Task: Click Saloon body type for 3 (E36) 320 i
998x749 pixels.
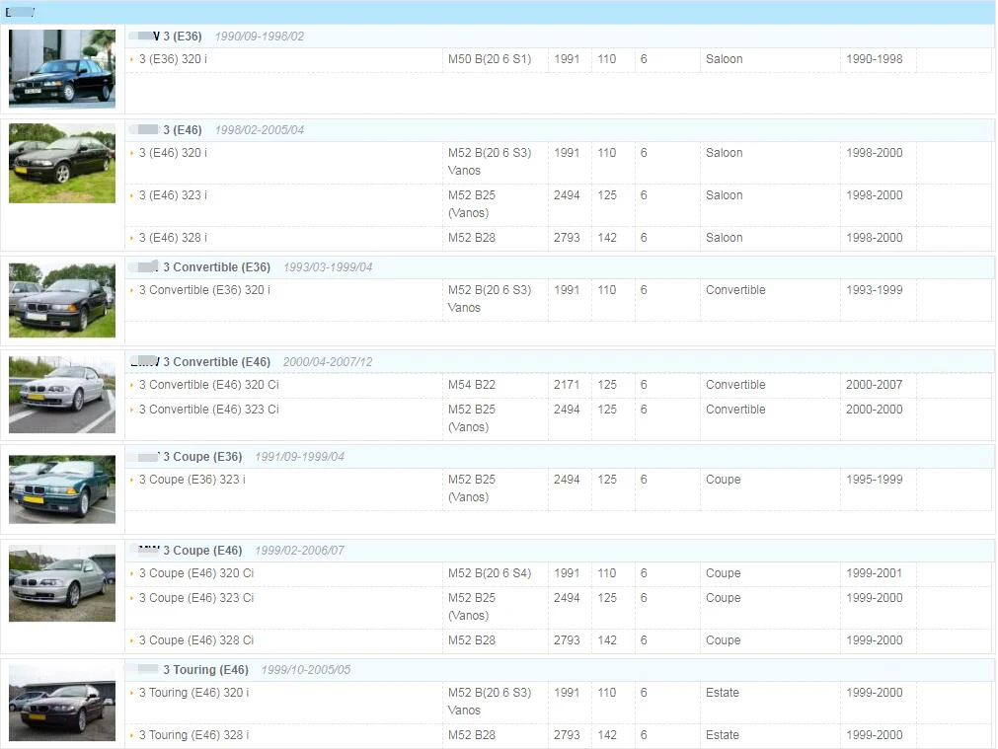Action: click(x=725, y=59)
